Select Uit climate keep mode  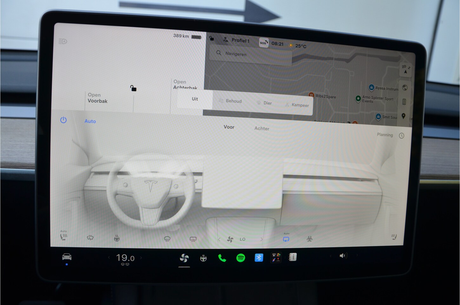coord(195,99)
